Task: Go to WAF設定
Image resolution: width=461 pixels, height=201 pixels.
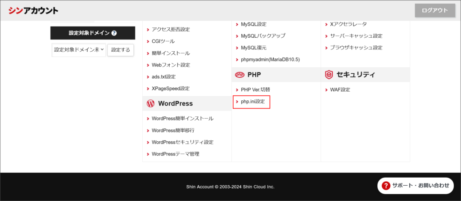Action: (x=340, y=89)
